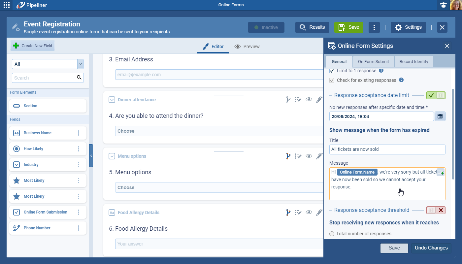Image resolution: width=462 pixels, height=264 pixels.
Task: Toggle Response acceptance date limit switch
Action: tap(436, 95)
